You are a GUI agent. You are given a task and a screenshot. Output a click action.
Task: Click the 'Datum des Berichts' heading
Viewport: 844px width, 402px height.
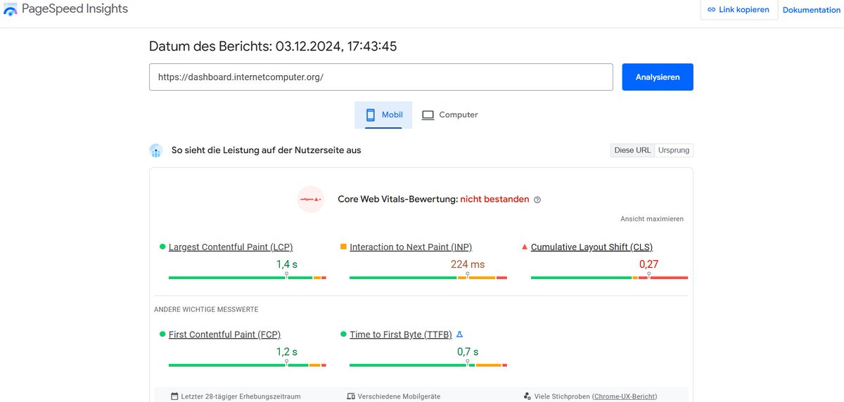[x=273, y=46]
